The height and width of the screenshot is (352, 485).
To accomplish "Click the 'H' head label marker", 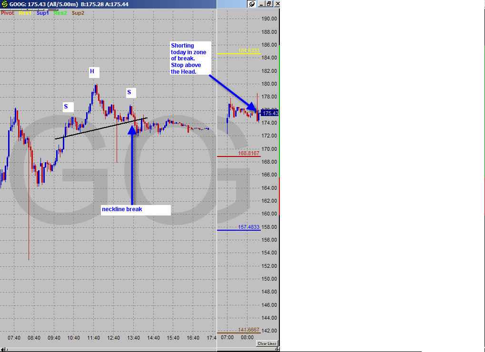I will (x=92, y=72).
